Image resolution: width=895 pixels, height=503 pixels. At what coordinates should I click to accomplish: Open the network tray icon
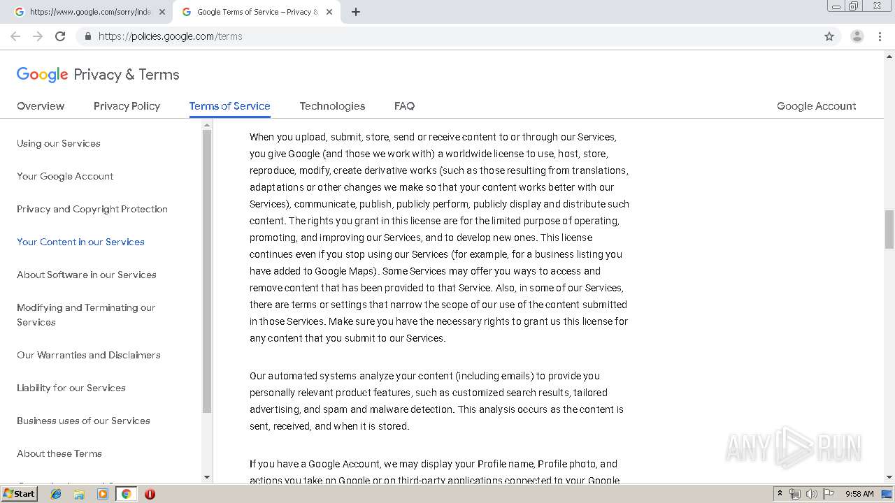(795, 494)
